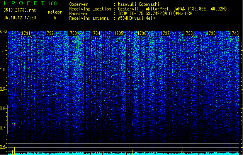
Task: Click the meteor echo just before 1738
Action: tap(182, 124)
